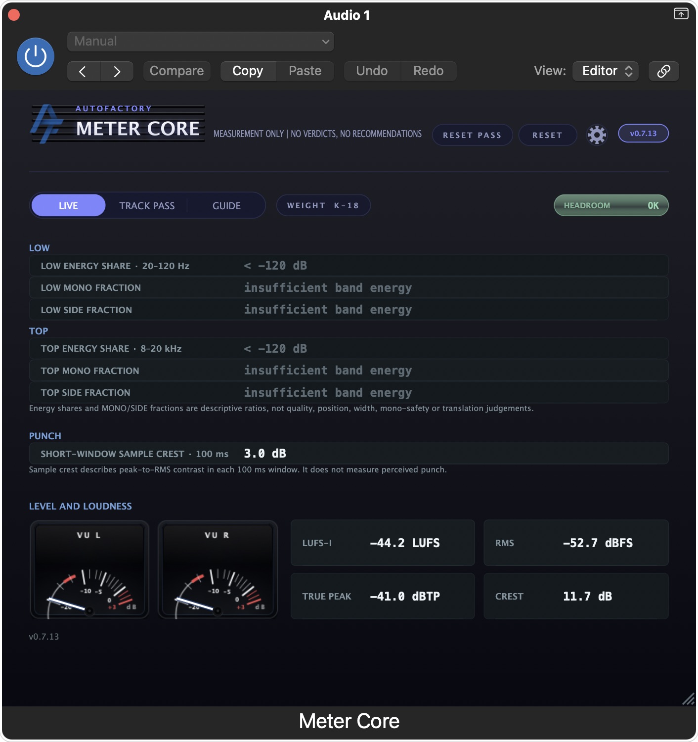Click the VU R meter
Screen dimensions: 698x742
click(x=218, y=569)
